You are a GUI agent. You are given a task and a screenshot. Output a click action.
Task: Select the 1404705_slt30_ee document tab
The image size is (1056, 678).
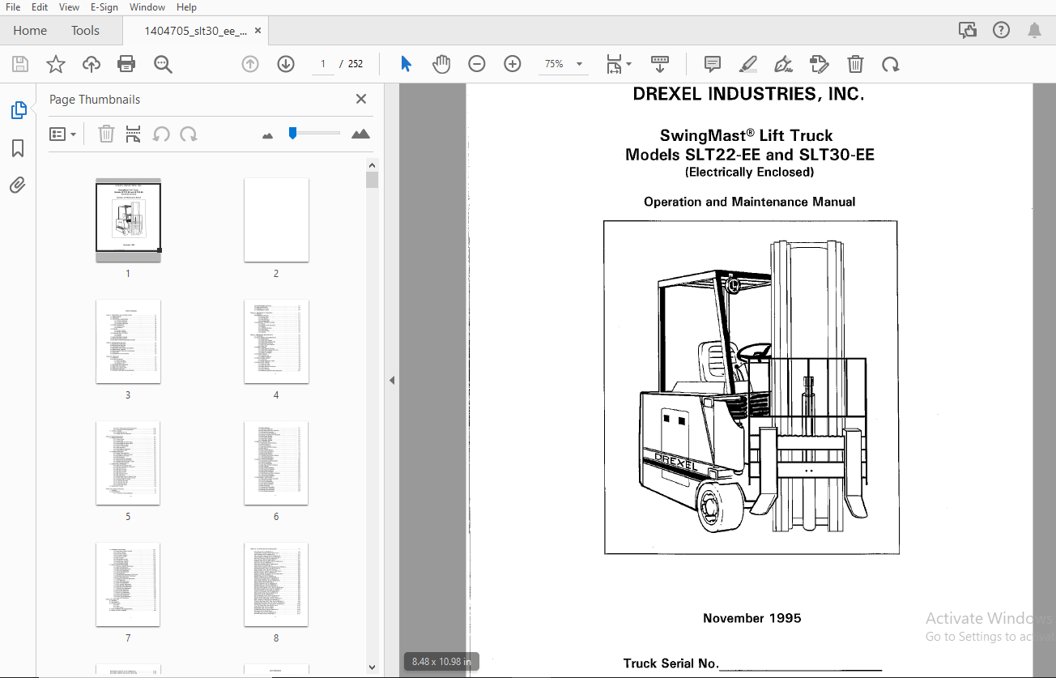click(x=195, y=31)
